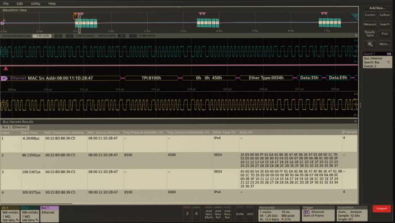Click the horizontal zoom minus button
The image size is (395, 223).
click(x=69, y=36)
